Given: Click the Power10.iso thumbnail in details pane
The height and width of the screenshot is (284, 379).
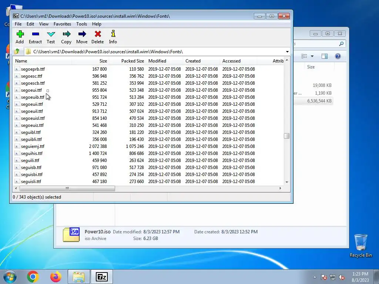Looking at the screenshot, I should click(71, 234).
